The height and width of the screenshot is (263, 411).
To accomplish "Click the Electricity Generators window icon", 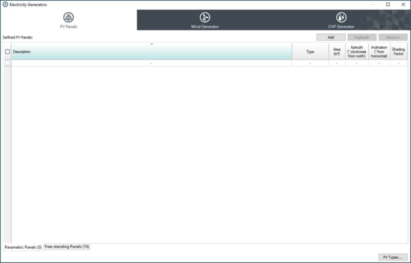I will point(5,5).
